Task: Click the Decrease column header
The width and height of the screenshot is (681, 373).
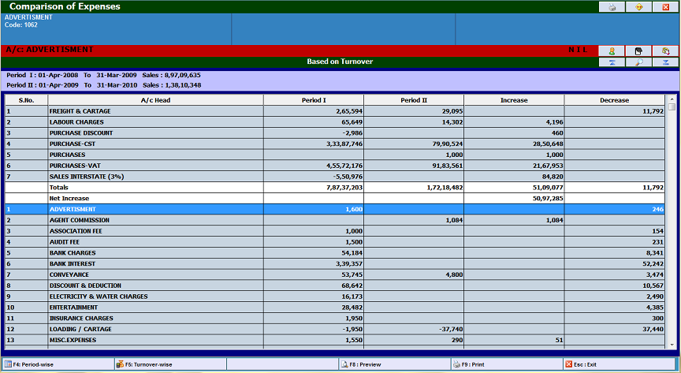Action: pos(615,100)
